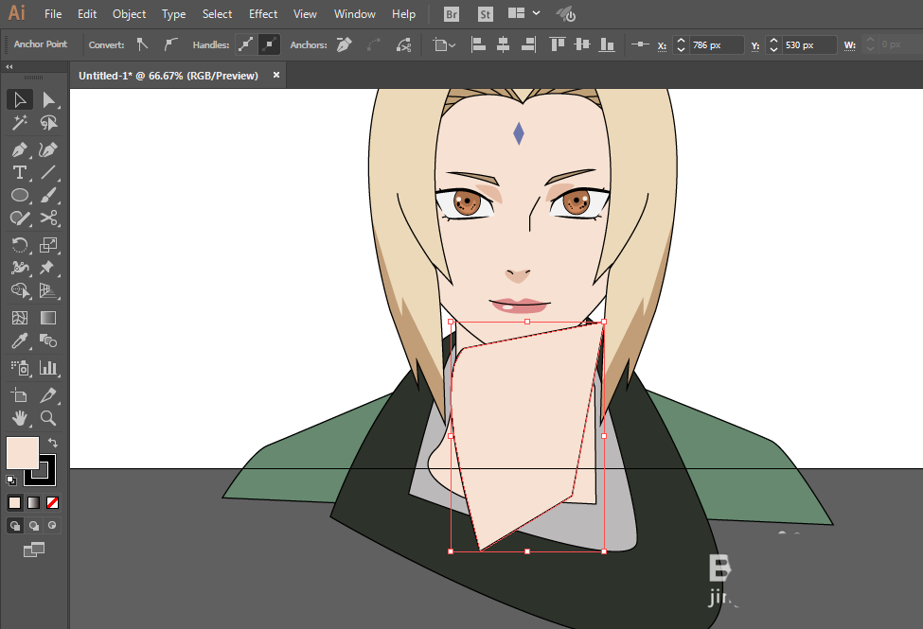Viewport: 923px width, 629px height.
Task: Select the Shape Builder tool
Action: (x=20, y=290)
